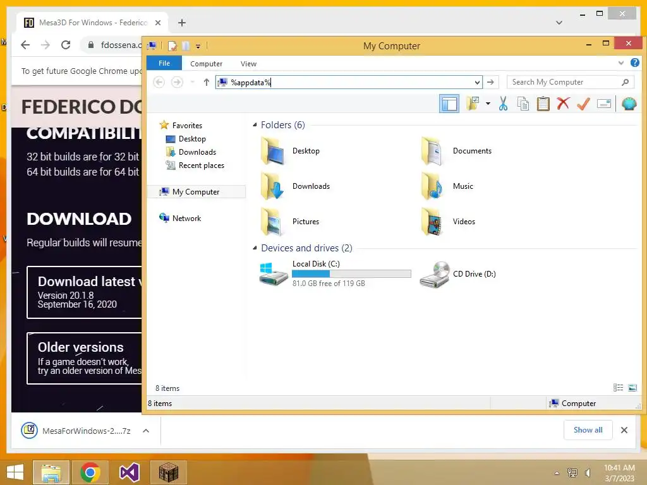Select the Local Disk (C:) drive icon
This screenshot has height=485, width=647.
274,273
